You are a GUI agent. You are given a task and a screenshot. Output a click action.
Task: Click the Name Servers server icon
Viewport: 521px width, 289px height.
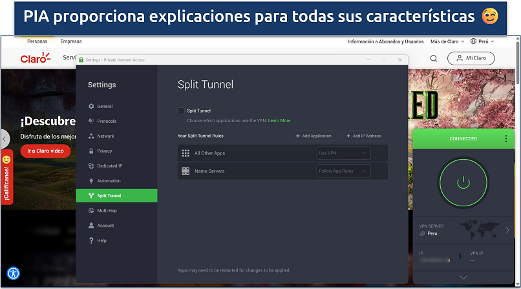[186, 171]
